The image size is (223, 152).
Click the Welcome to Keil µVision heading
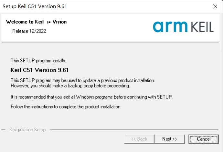tap(36, 22)
